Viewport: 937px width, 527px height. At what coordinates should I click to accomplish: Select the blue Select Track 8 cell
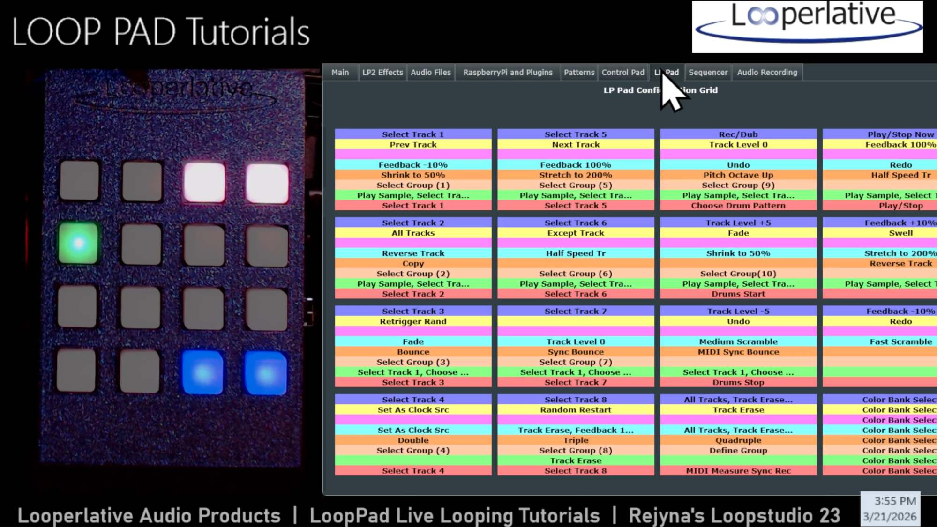(576, 400)
